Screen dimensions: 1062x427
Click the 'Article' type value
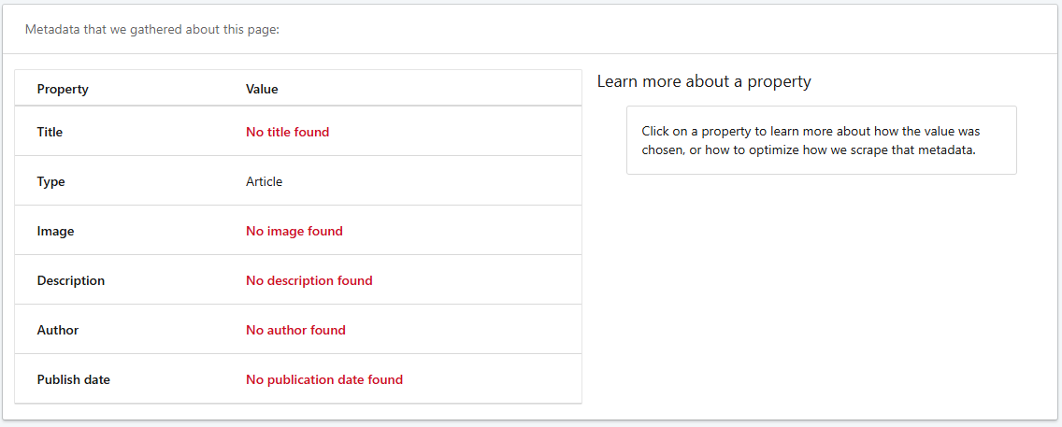pyautogui.click(x=264, y=181)
